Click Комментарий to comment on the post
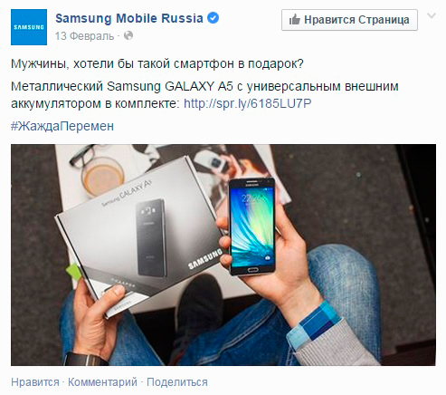 click(x=102, y=382)
